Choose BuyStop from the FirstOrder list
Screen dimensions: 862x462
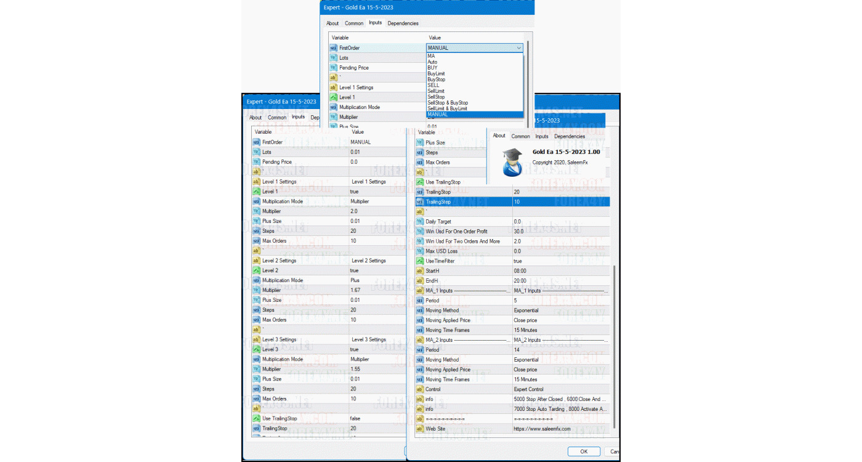pyautogui.click(x=437, y=79)
